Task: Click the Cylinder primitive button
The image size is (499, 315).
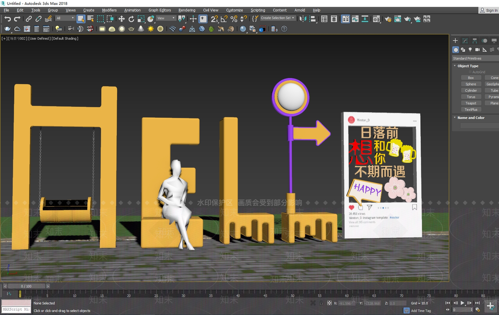Action: [471, 91]
